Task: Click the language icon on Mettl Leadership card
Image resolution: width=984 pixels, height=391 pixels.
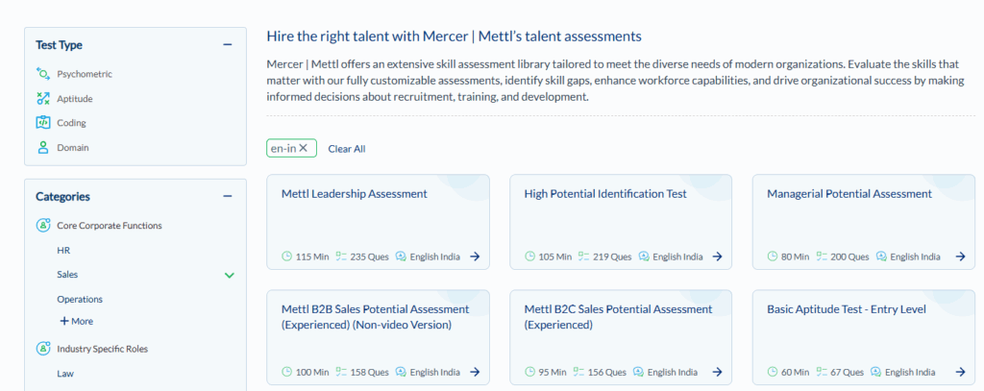Action: click(x=401, y=257)
